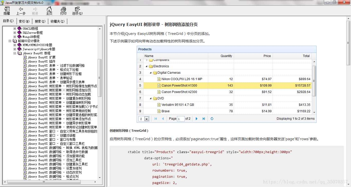
Task: Collapse the jQuery EasyUI 教程 node
Action: [x=15, y=53]
